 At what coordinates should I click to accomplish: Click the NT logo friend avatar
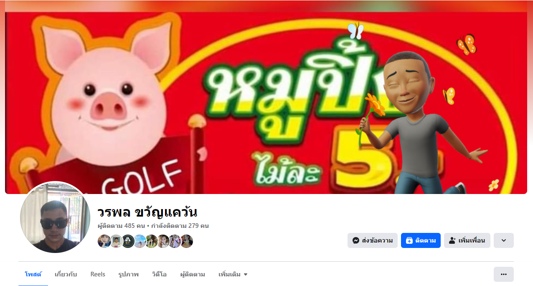click(128, 241)
